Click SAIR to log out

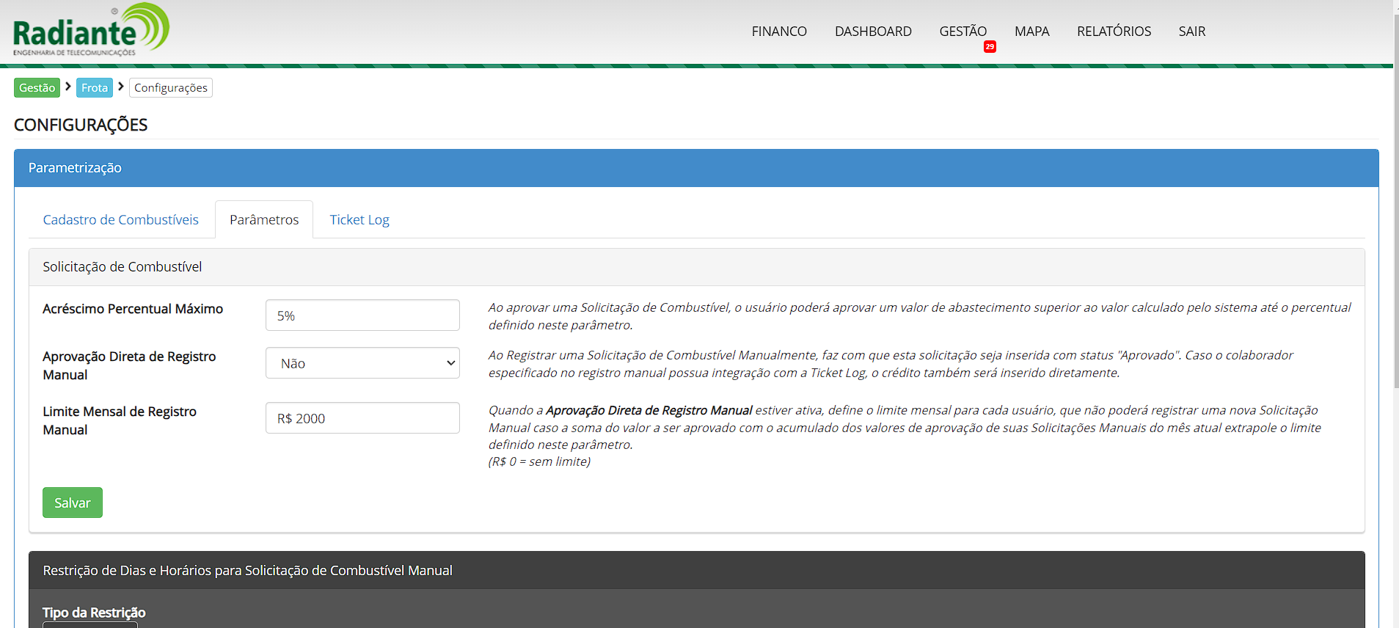click(x=1191, y=32)
